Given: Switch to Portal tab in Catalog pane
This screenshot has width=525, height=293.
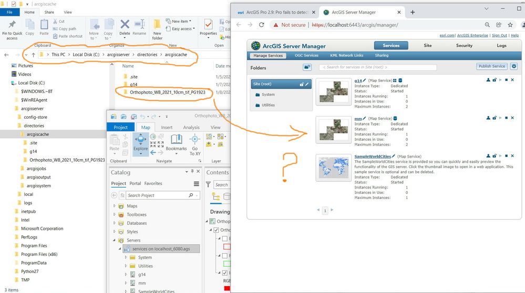Looking at the screenshot, I should pos(135,183).
